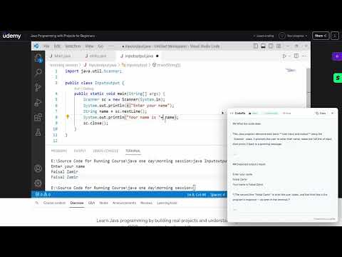The height and width of the screenshot is (257, 342).
Task: Open the Extensions view
Action: 38,117
